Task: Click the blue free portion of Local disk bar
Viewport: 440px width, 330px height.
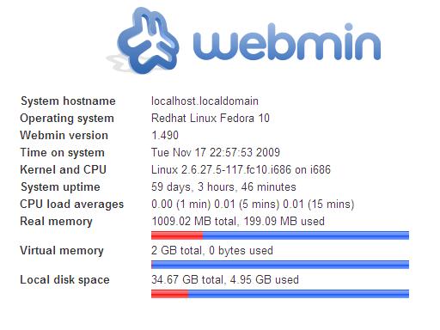Action: pos(298,294)
